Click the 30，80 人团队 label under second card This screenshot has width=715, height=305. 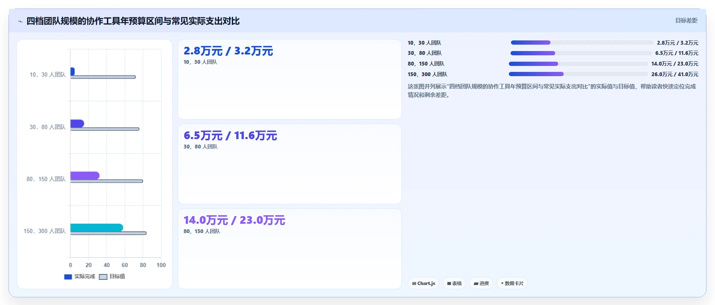click(201, 147)
